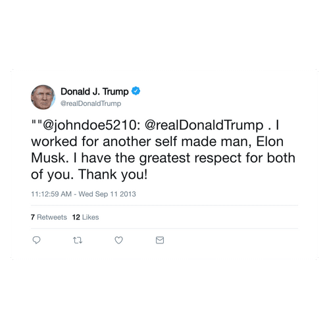Click the Thank you! closing text
329x329 pixels.
113,174
